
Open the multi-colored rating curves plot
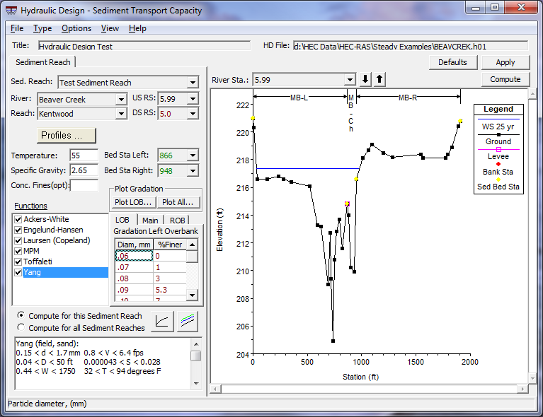click(x=188, y=321)
